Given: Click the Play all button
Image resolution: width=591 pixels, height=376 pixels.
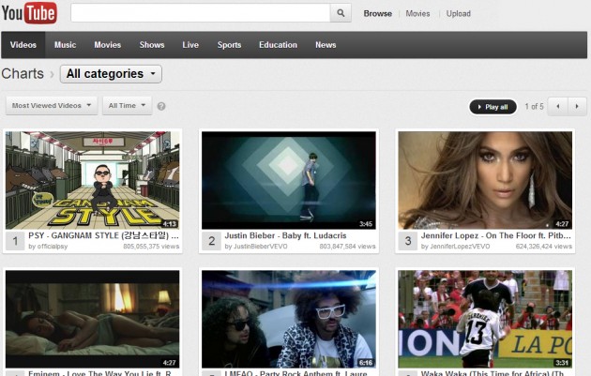Looking at the screenshot, I should coord(492,107).
